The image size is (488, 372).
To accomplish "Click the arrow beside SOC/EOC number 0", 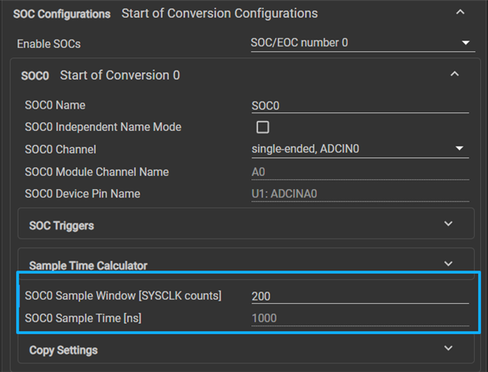I will pos(466,43).
